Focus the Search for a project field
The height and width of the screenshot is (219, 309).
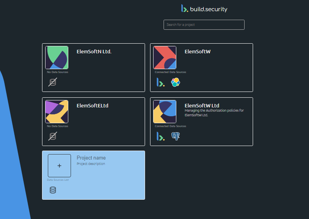point(204,25)
